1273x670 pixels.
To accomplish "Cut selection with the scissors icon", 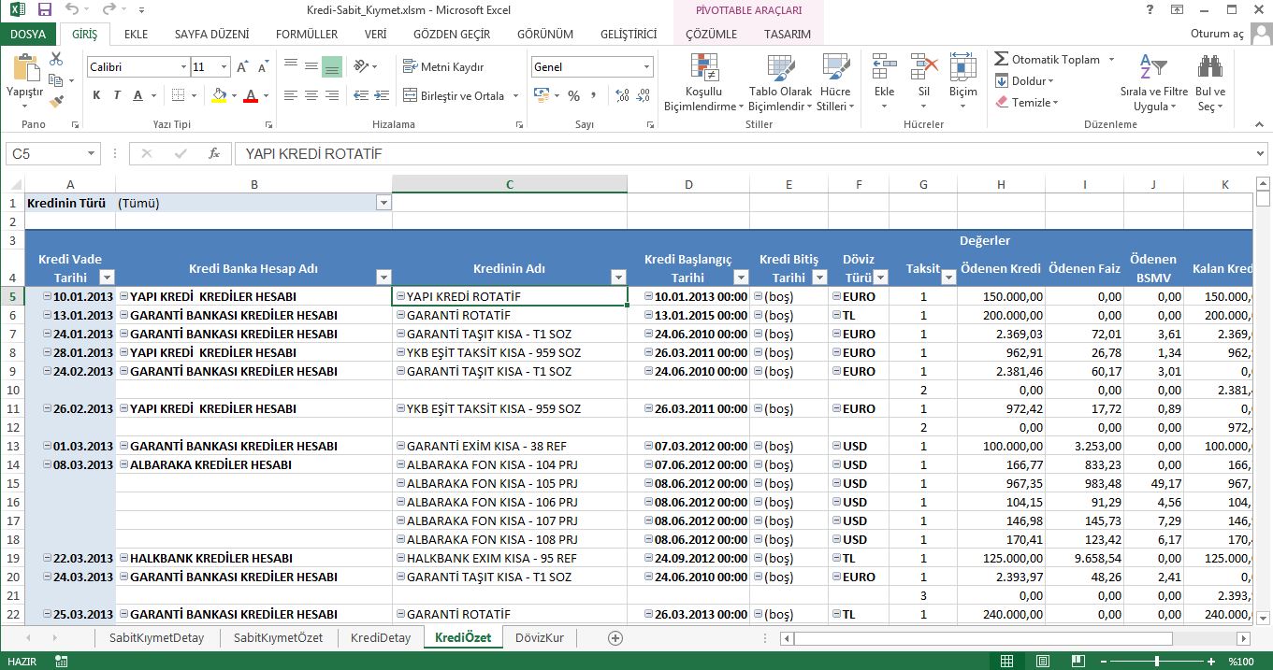I will (55, 59).
